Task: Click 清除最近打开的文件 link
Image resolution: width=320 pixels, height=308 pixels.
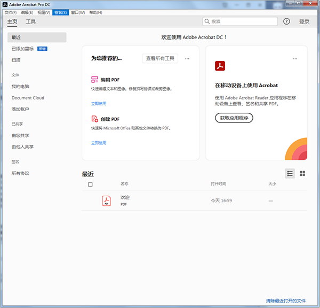Action: pos(286,301)
